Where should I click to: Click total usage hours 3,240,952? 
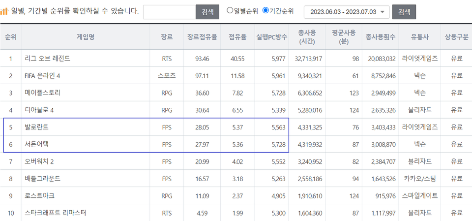click(310, 162)
